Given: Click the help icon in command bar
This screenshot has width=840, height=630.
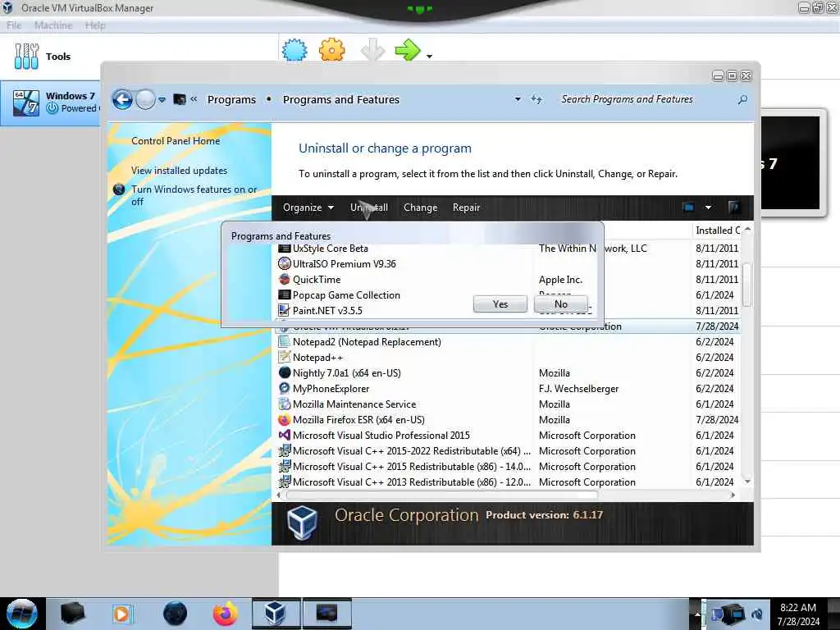Looking at the screenshot, I should tap(734, 208).
